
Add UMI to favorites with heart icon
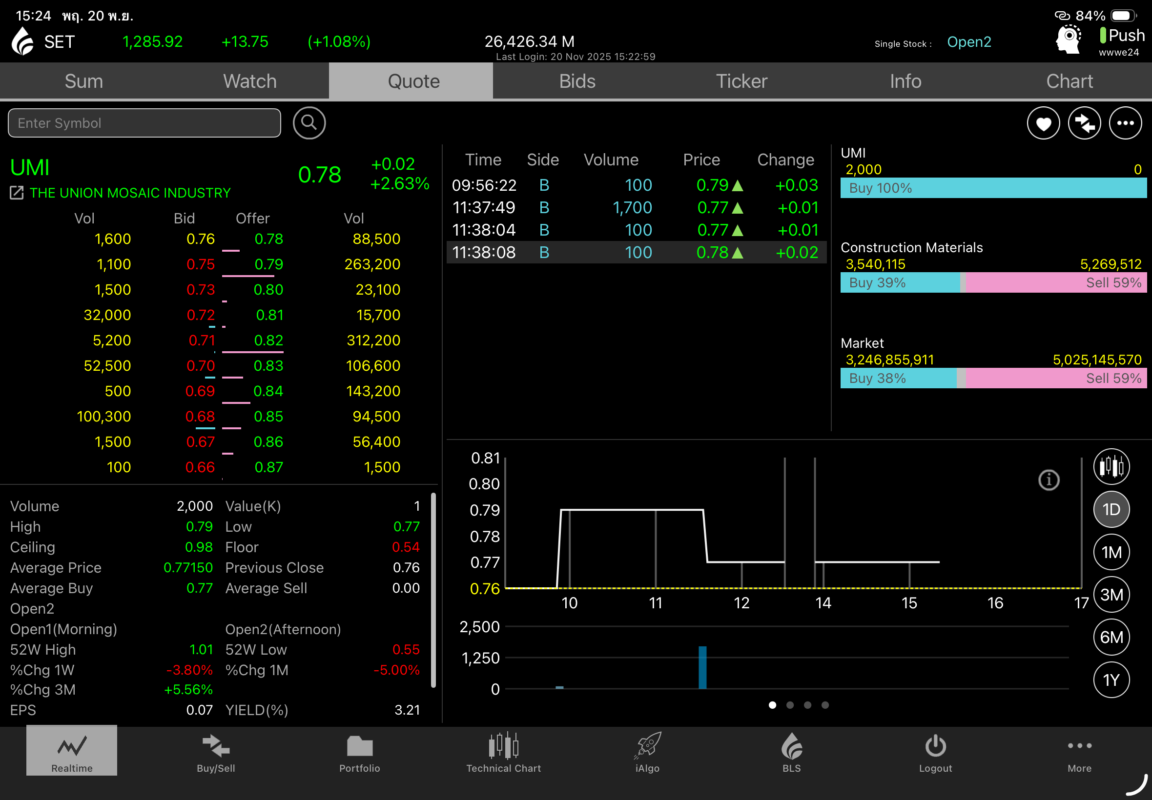(1043, 123)
